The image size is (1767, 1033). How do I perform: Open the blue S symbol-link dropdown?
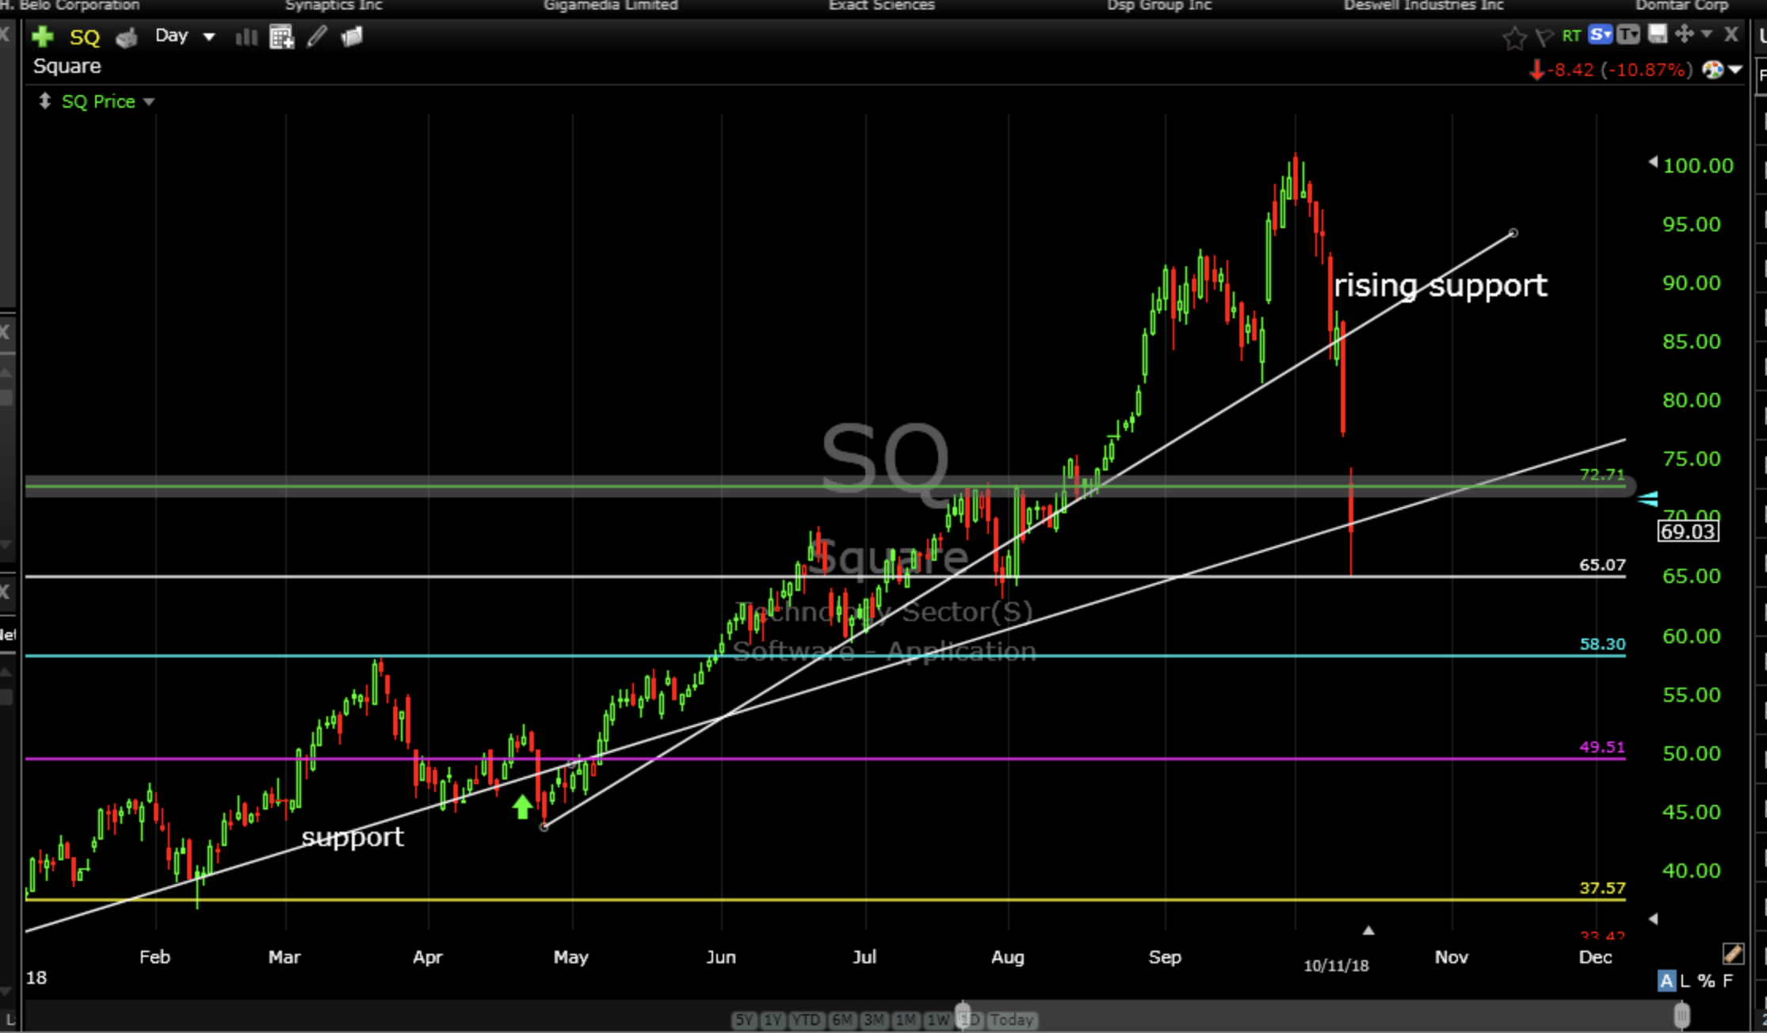click(1601, 35)
